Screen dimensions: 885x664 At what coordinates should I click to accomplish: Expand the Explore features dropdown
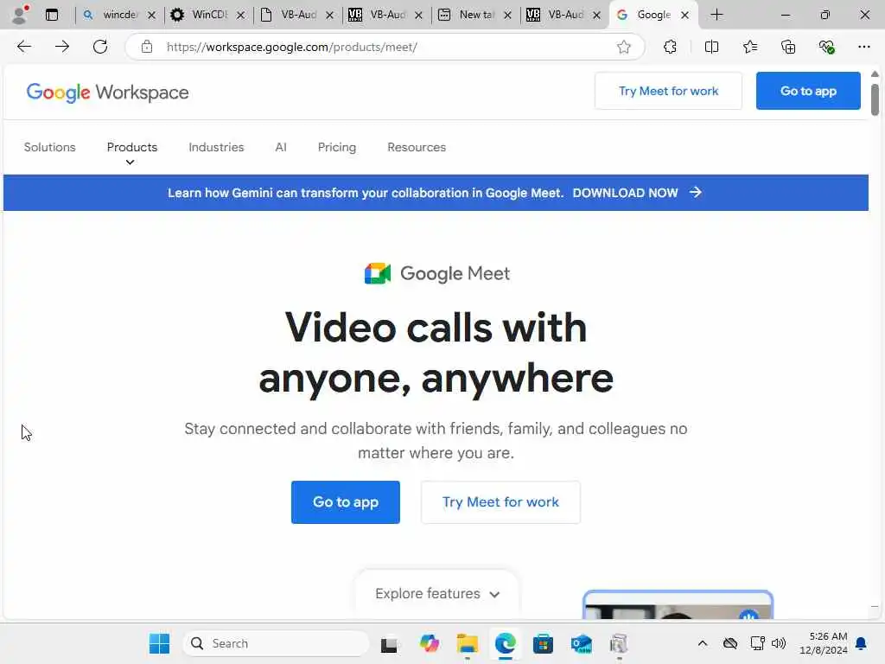pos(436,593)
